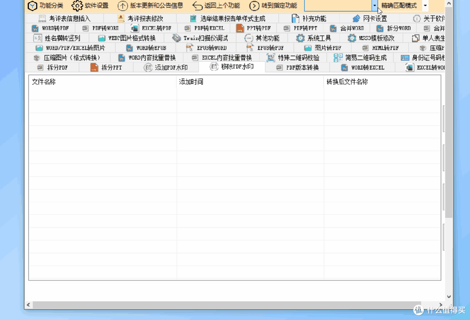Open WORD内容批量替换 tab

(x=146, y=58)
